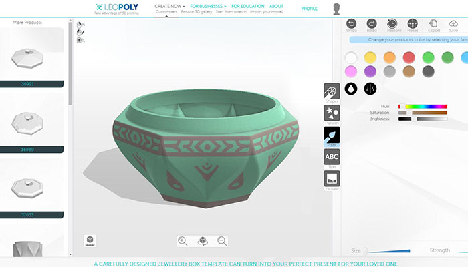Screen dimensions: 468x267
Task: Expand the For Businesses dropdown
Action: (x=208, y=6)
